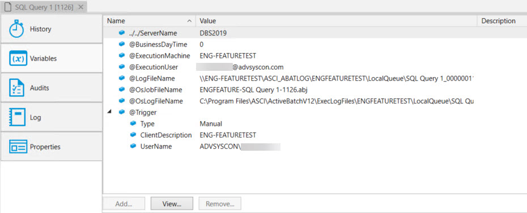Select the @LogFileName variable row

(x=315, y=78)
